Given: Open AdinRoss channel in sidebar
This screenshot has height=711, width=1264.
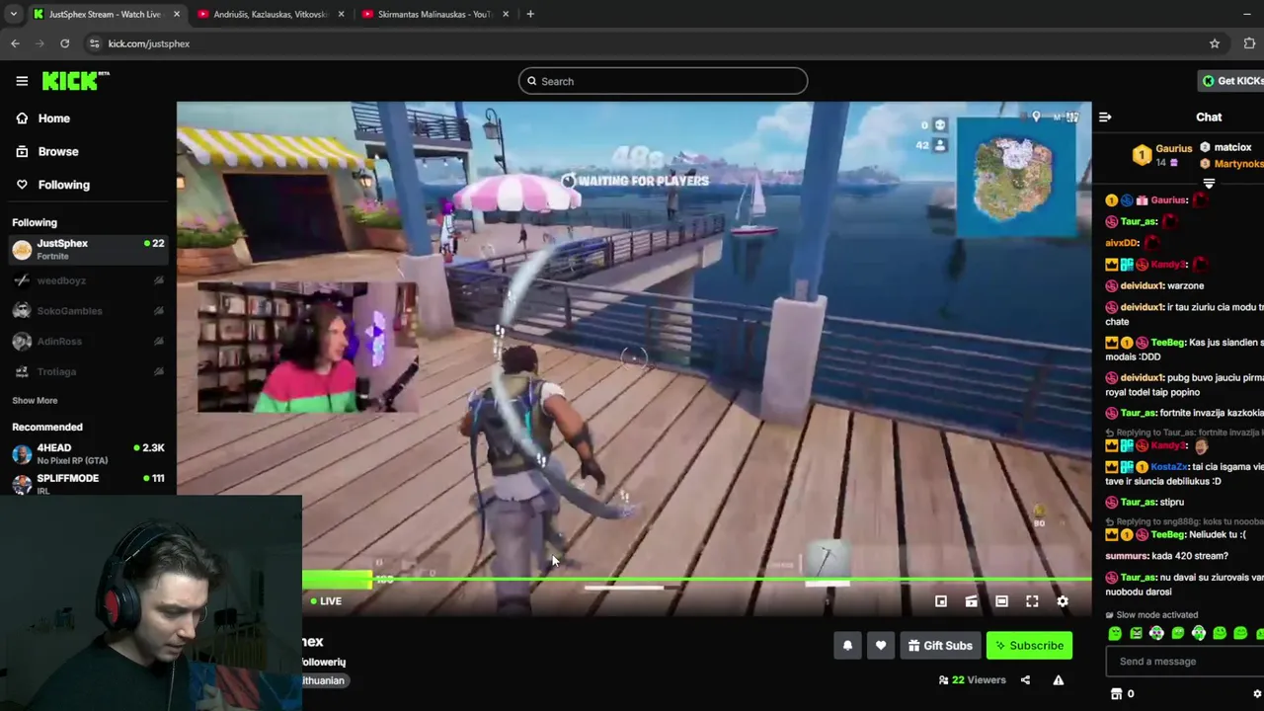Looking at the screenshot, I should click(88, 342).
